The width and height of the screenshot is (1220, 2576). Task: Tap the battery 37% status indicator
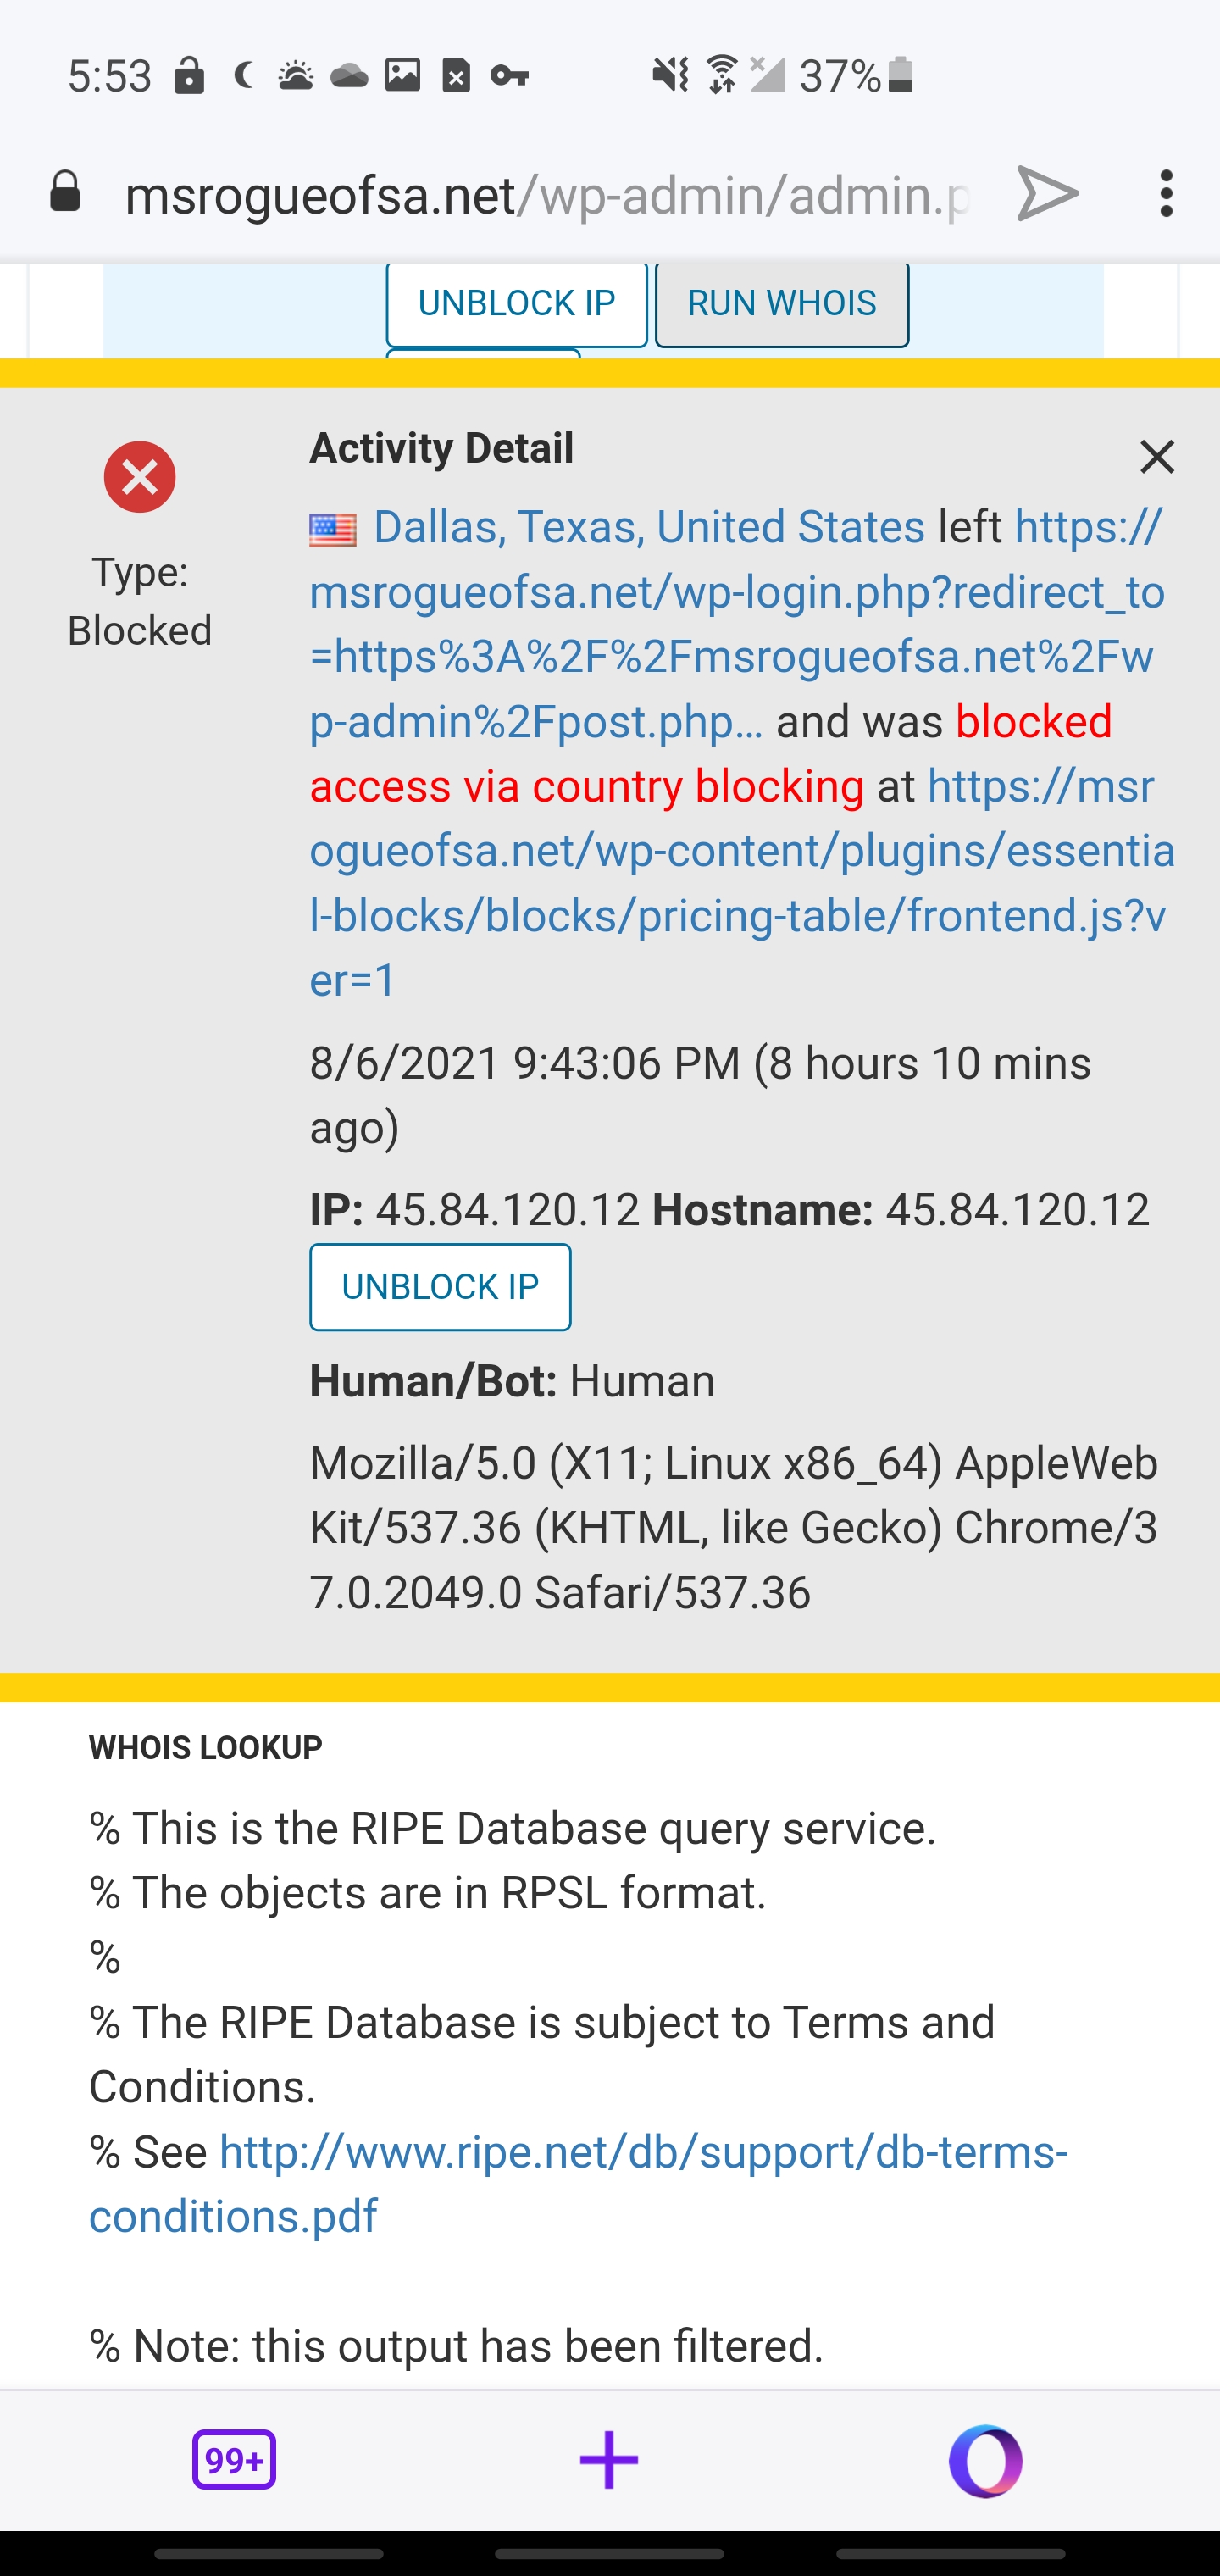click(x=856, y=75)
